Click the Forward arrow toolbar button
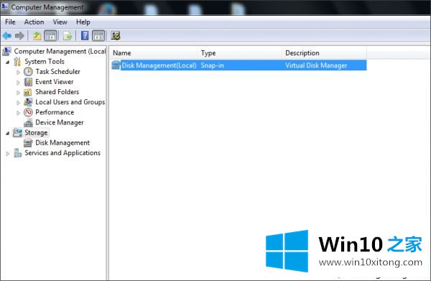The height and width of the screenshot is (281, 431). click(19, 36)
